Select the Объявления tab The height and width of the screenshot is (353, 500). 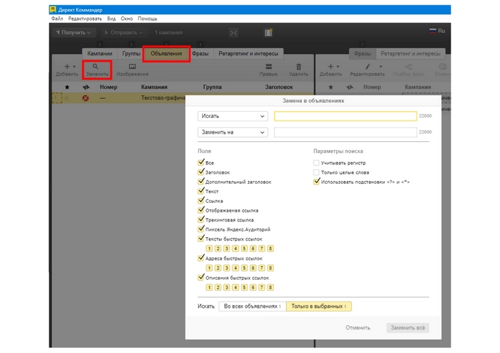coord(166,53)
